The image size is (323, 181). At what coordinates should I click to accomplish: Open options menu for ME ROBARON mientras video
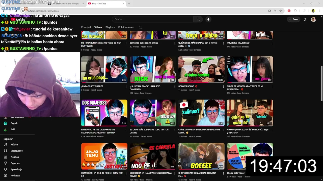click(x=126, y=43)
